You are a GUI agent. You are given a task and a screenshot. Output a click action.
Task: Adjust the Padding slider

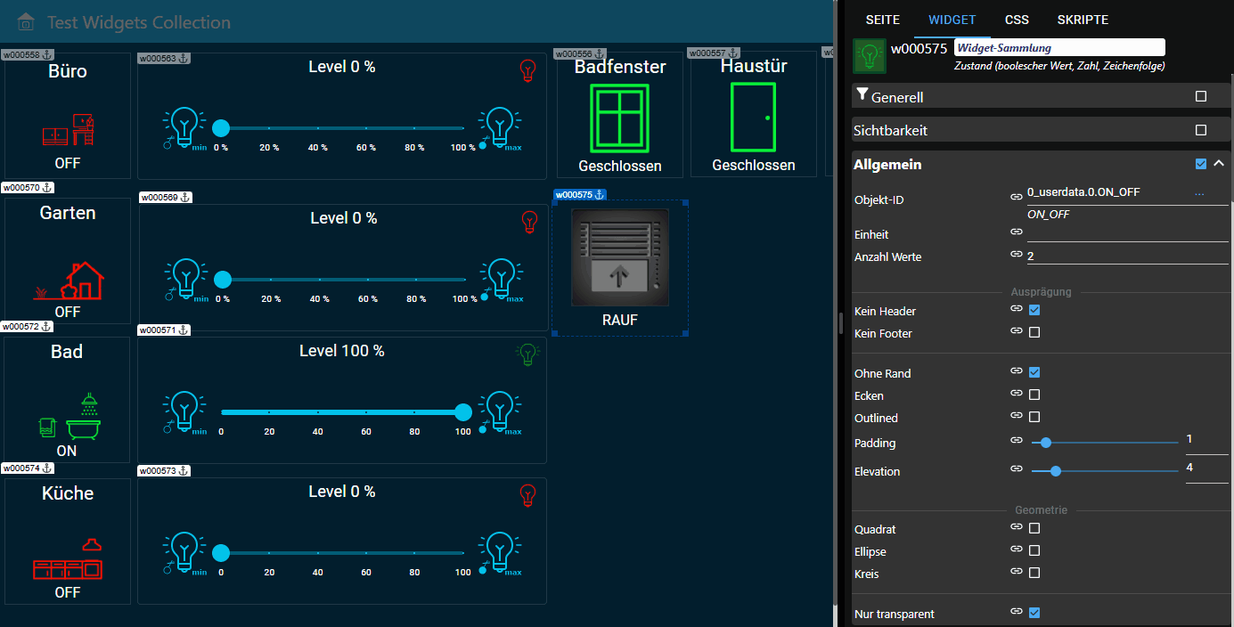coord(1105,443)
